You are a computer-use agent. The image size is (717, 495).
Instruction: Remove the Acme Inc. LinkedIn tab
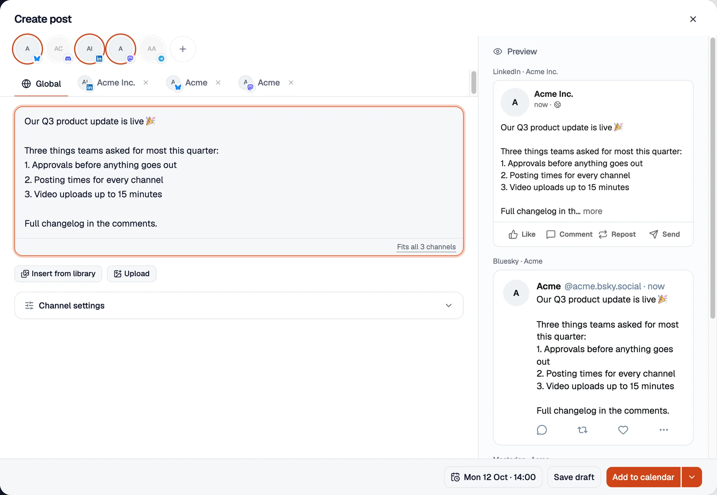click(146, 82)
